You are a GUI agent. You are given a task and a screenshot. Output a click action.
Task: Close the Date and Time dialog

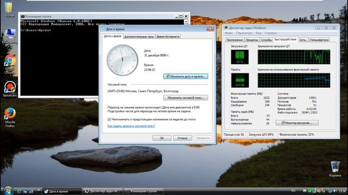click(x=210, y=29)
